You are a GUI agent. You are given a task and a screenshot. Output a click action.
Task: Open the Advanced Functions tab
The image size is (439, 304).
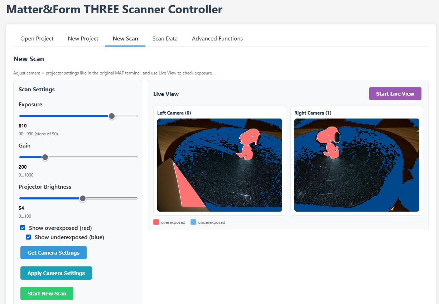tap(217, 39)
